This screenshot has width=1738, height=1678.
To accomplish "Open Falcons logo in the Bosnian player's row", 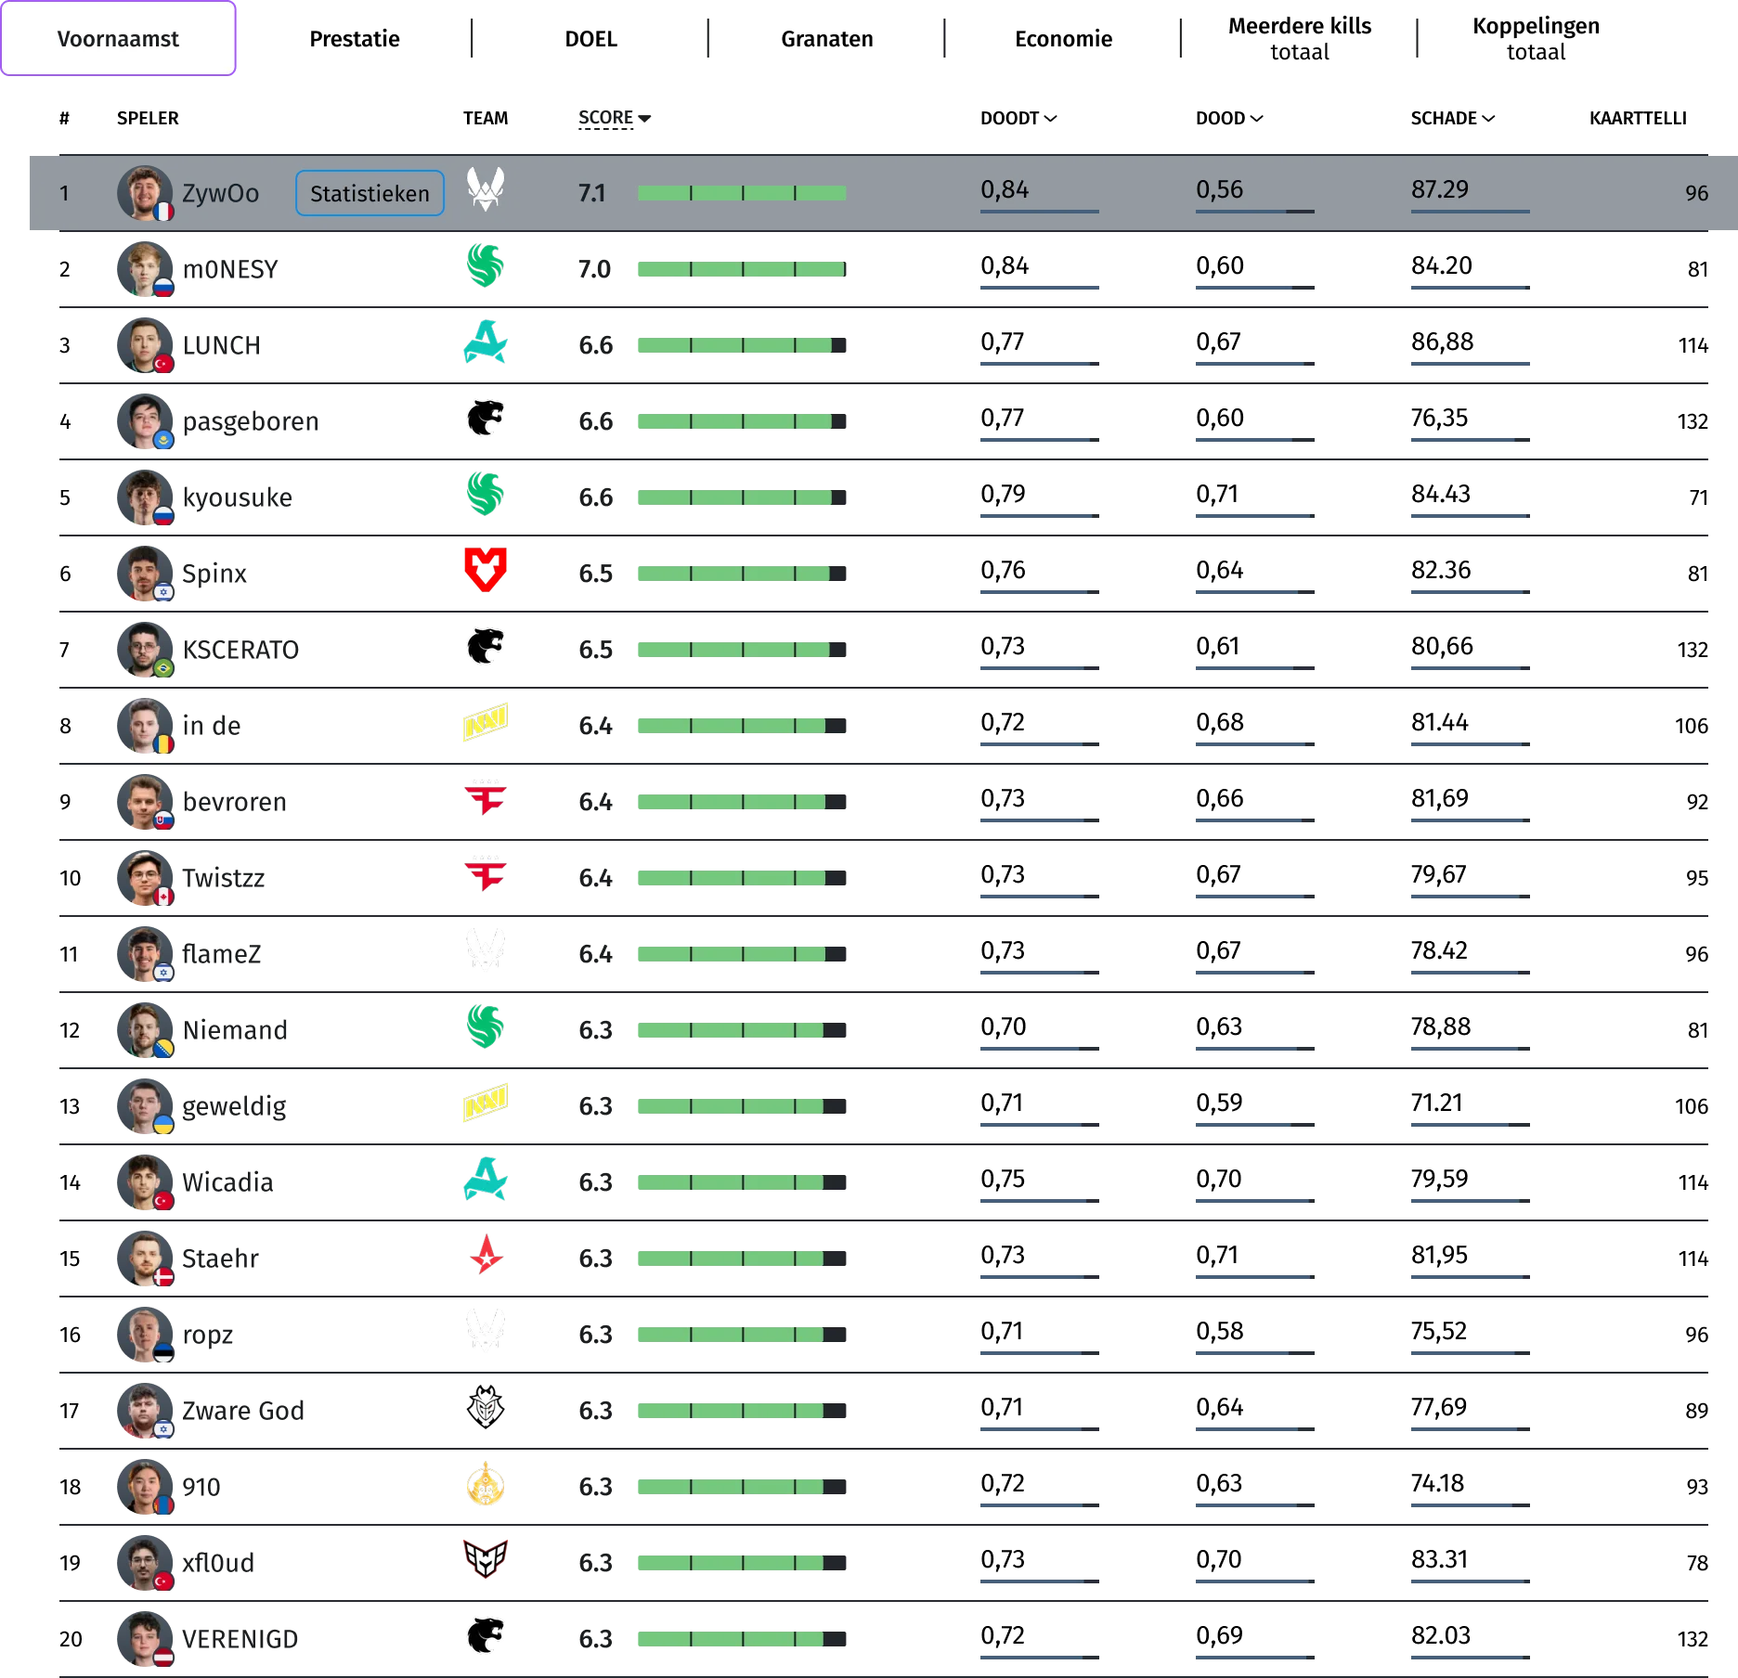I will [485, 1026].
